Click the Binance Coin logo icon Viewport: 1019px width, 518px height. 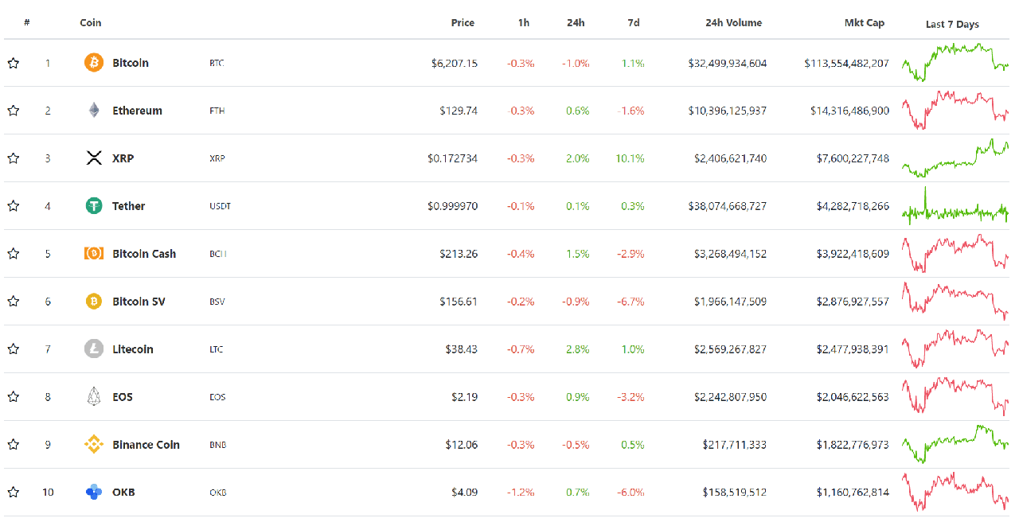[x=94, y=444]
